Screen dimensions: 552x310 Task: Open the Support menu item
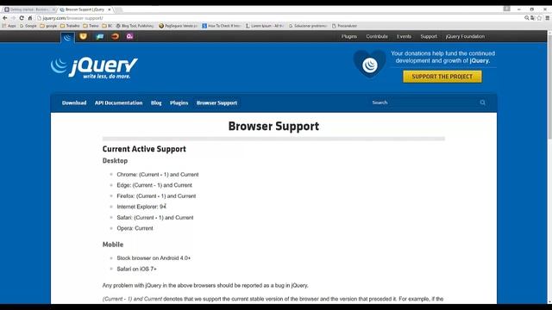[x=429, y=36]
